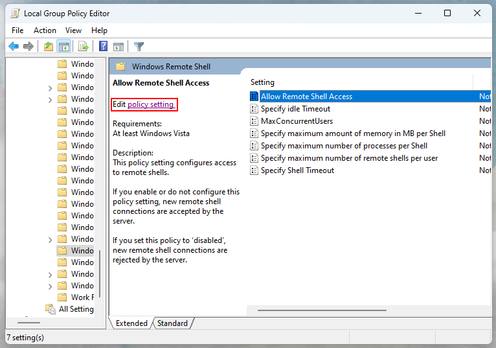This screenshot has height=348, width=496.
Task: Click the Back arrow toolbar icon
Action: (x=14, y=46)
